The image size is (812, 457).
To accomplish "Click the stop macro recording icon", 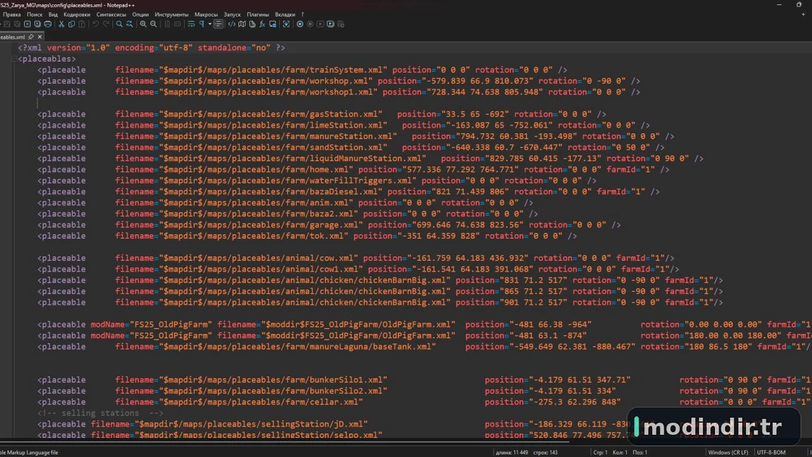I will pos(310,24).
